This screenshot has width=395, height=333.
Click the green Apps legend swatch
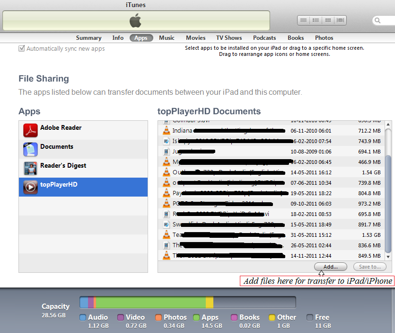click(196, 317)
